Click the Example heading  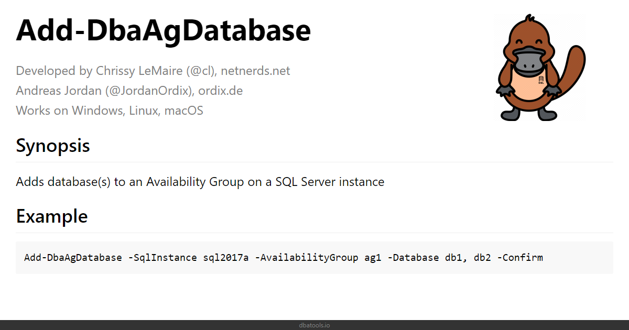(x=52, y=216)
